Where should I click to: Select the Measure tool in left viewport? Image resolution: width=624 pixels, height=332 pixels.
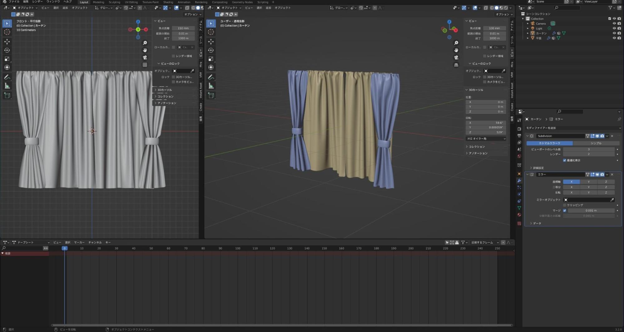pyautogui.click(x=7, y=86)
